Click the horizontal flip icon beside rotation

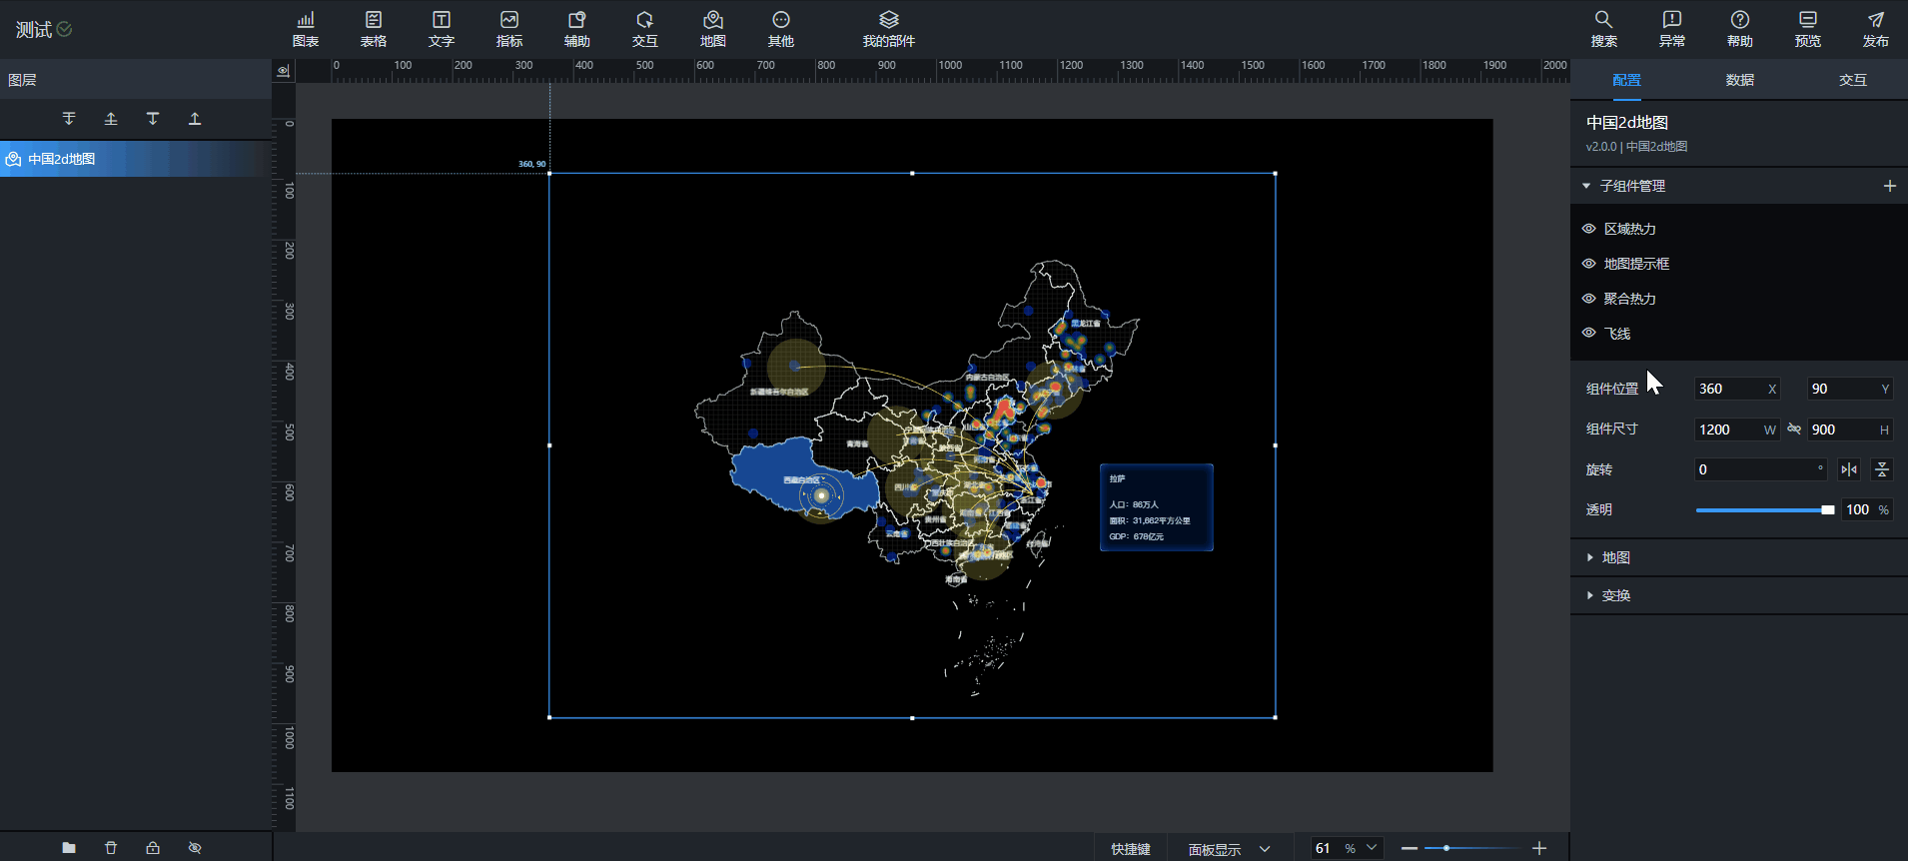click(x=1849, y=469)
